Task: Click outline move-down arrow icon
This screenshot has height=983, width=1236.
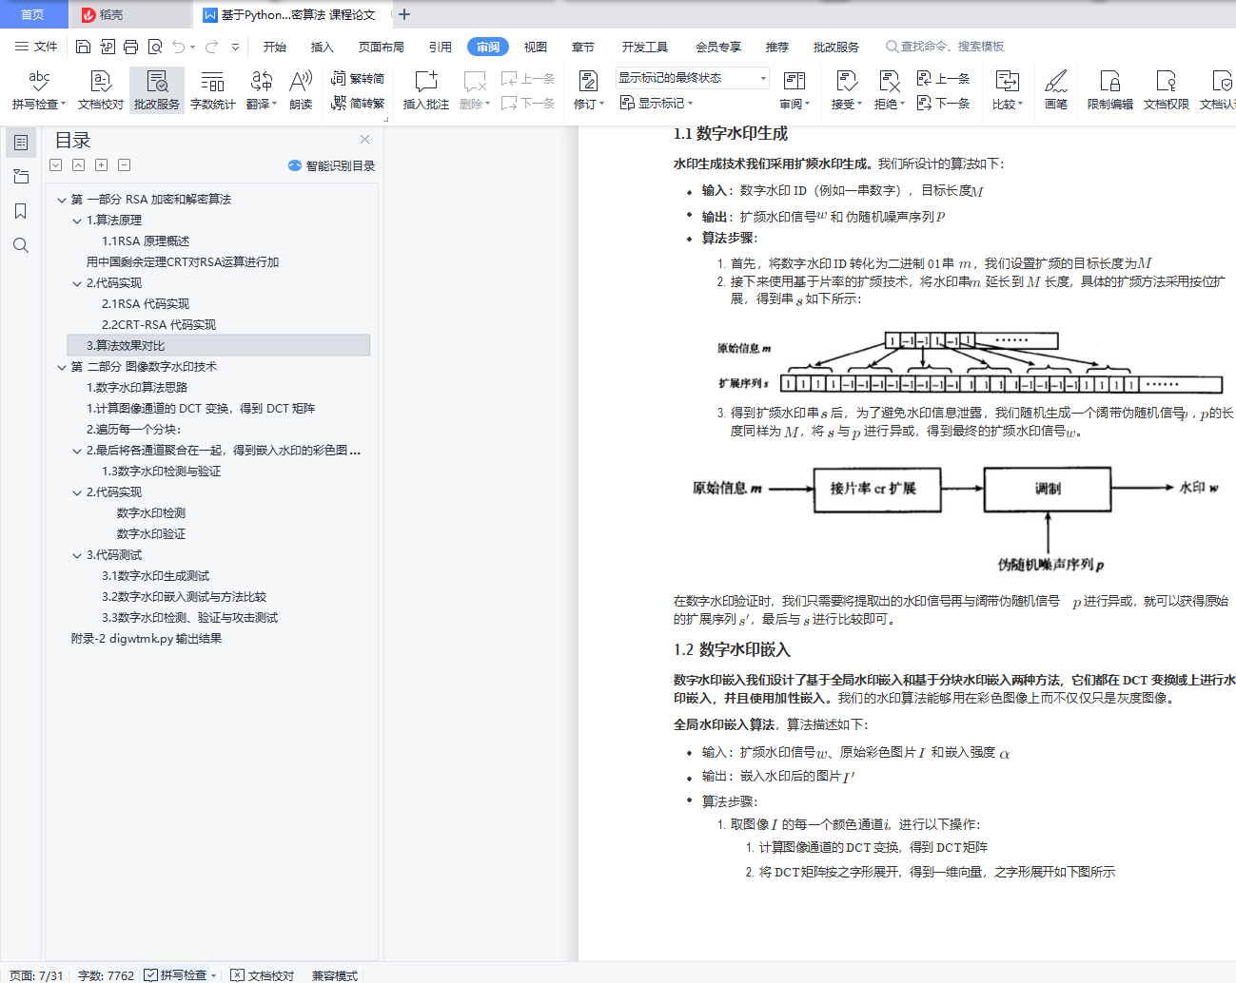Action: pos(56,165)
